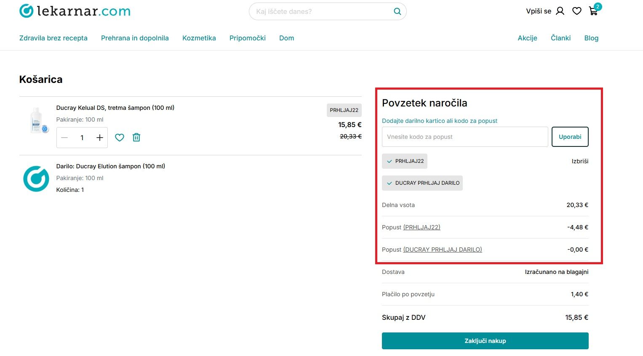Click the Zaključi nakup button
The image size is (643, 356).
(485, 341)
